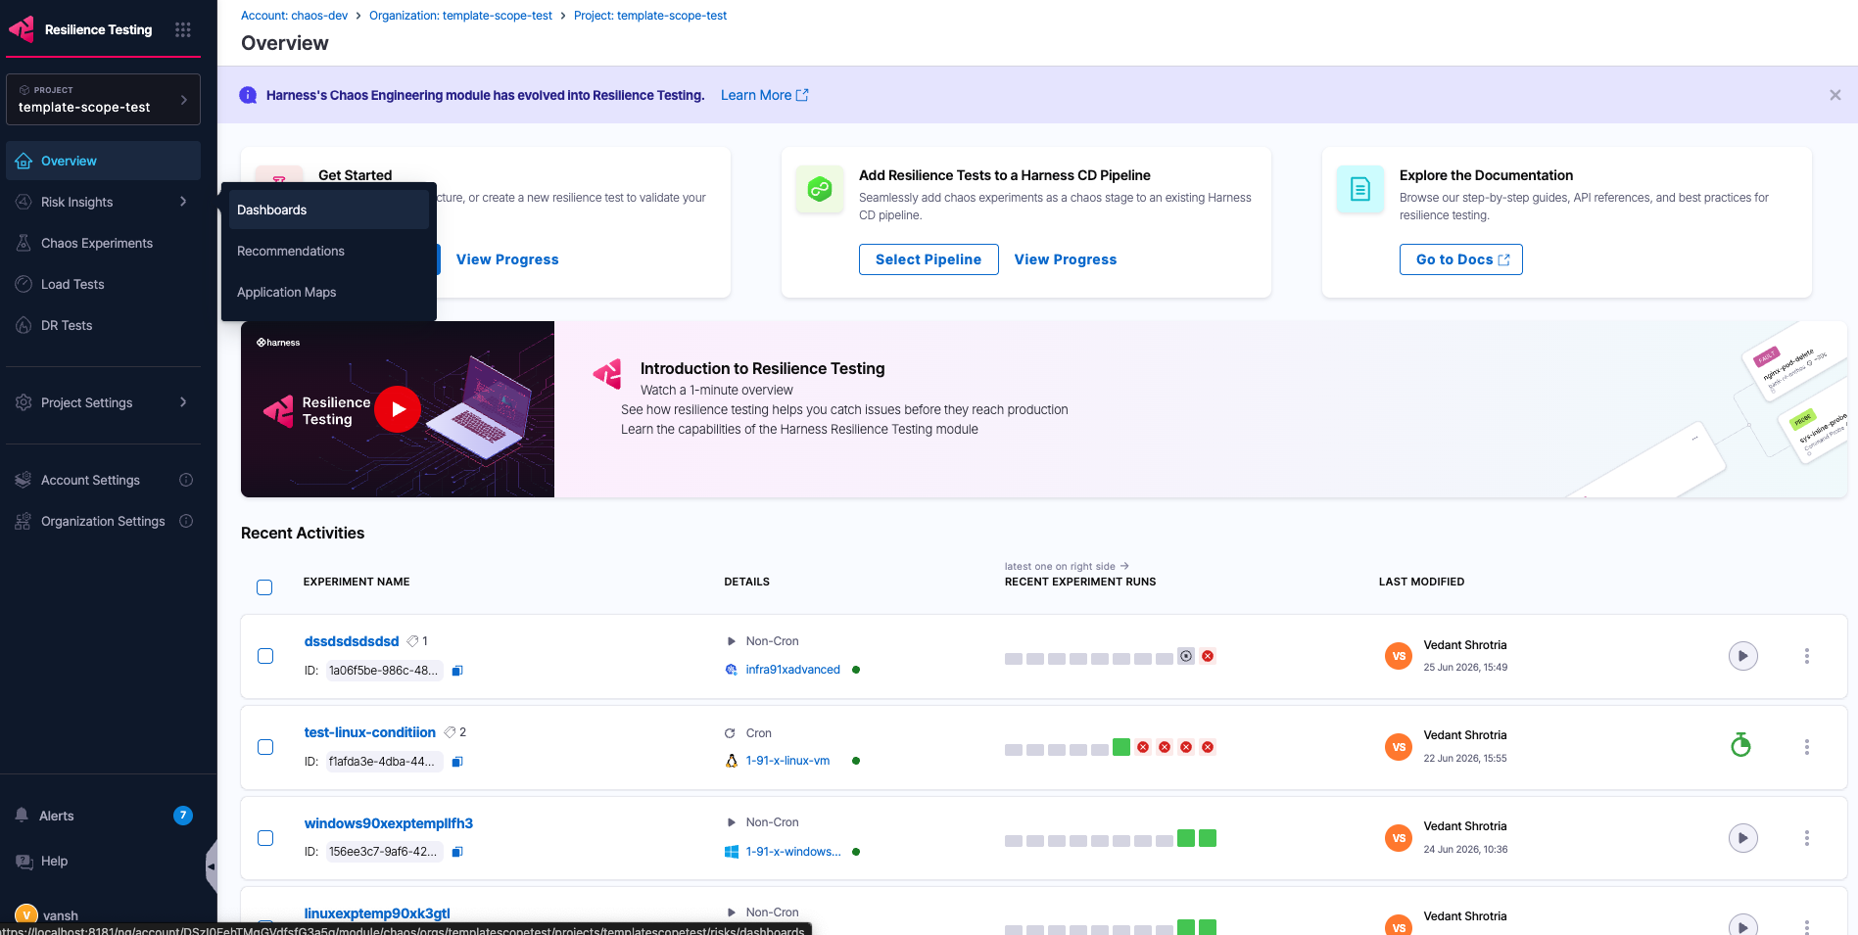Dismiss the Resilience Testing info banner

[x=1835, y=95]
